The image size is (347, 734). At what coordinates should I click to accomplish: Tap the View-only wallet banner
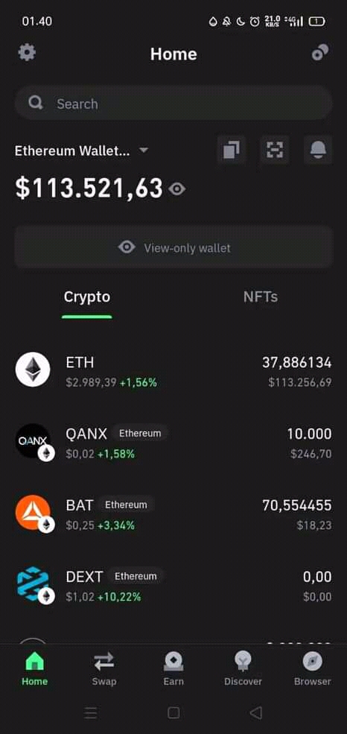click(173, 247)
